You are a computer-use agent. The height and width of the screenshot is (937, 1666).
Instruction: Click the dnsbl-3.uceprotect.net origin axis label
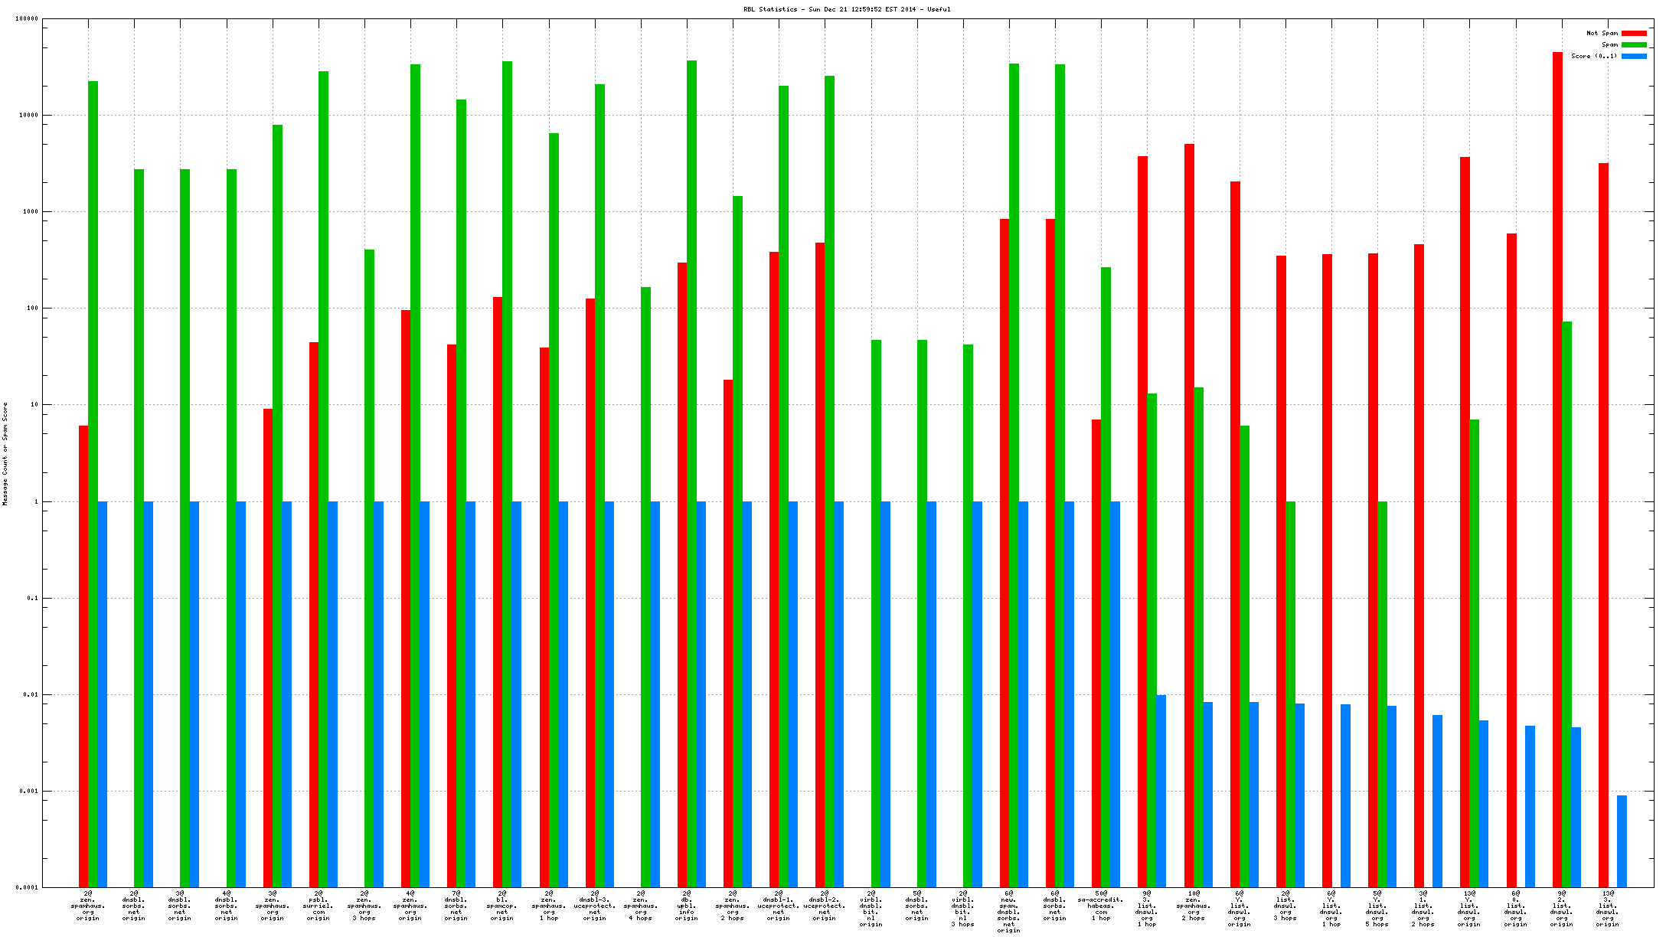[594, 906]
